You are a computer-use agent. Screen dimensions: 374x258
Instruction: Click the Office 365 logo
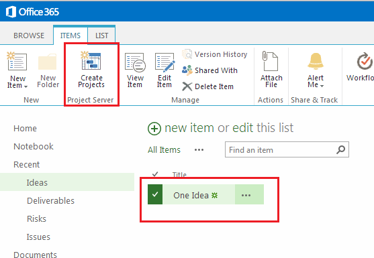pyautogui.click(x=32, y=11)
